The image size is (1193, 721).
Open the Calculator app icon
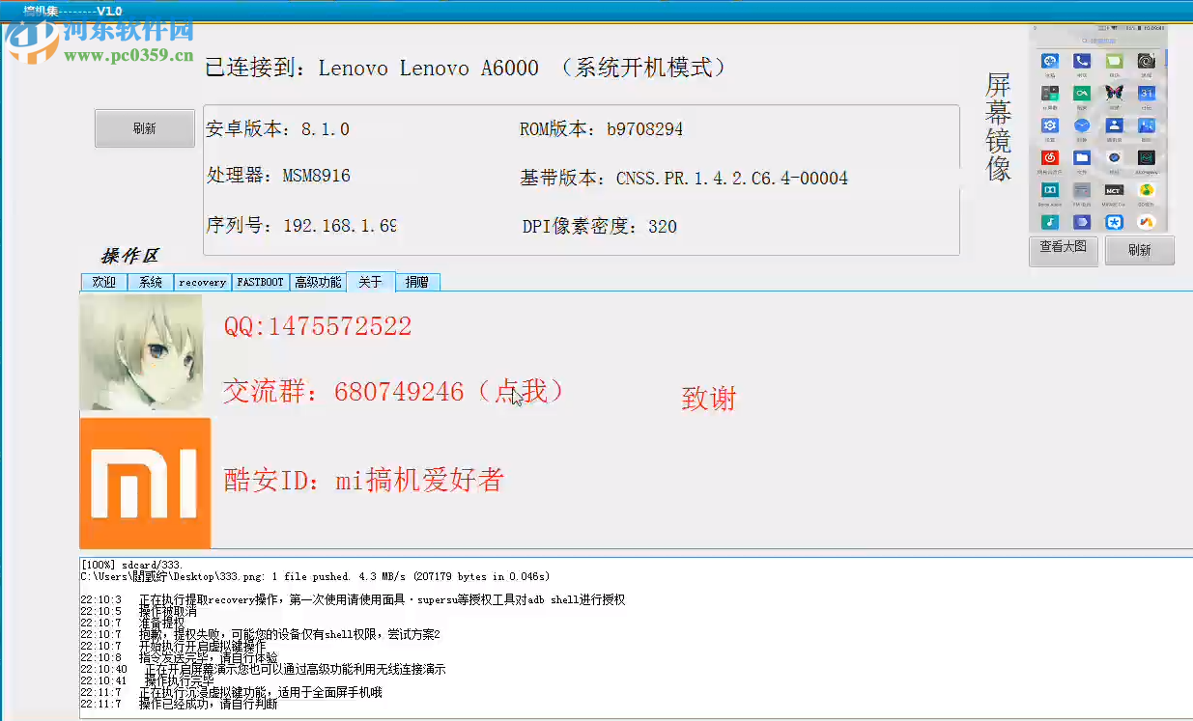click(x=1049, y=95)
